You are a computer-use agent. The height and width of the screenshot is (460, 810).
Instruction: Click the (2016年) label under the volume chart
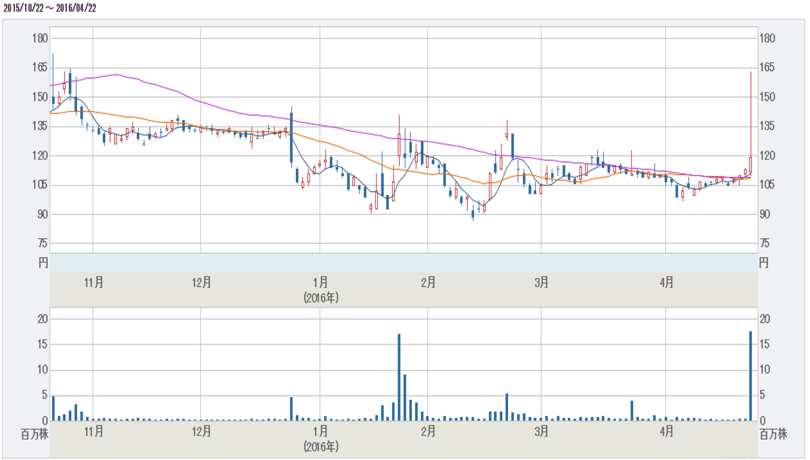(x=321, y=446)
